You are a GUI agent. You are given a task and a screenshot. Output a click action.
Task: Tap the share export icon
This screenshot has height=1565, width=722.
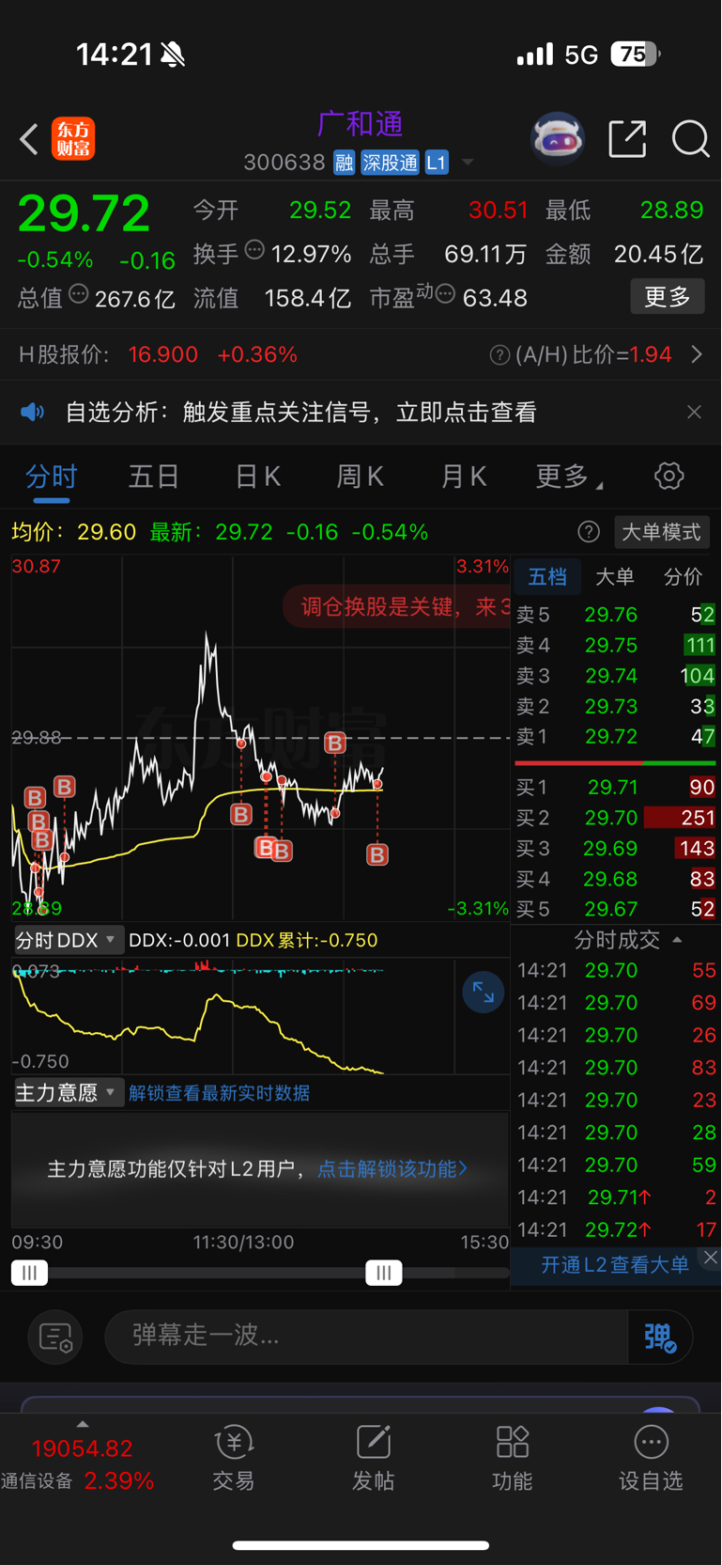(627, 139)
